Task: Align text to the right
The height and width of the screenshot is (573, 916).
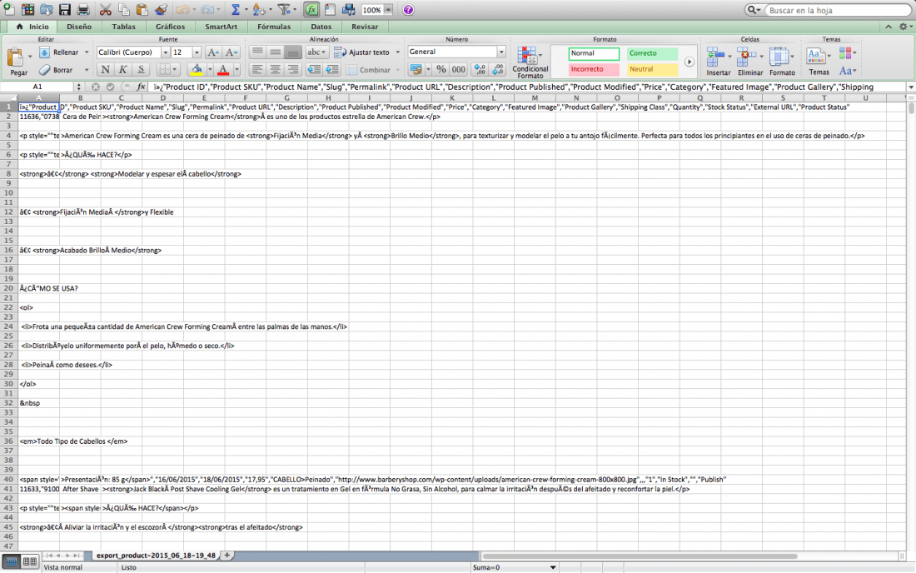Action: coord(293,70)
